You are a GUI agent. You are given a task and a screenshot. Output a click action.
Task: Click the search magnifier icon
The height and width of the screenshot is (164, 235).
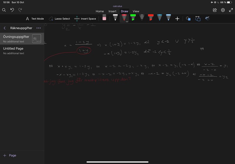click(x=4, y=10)
